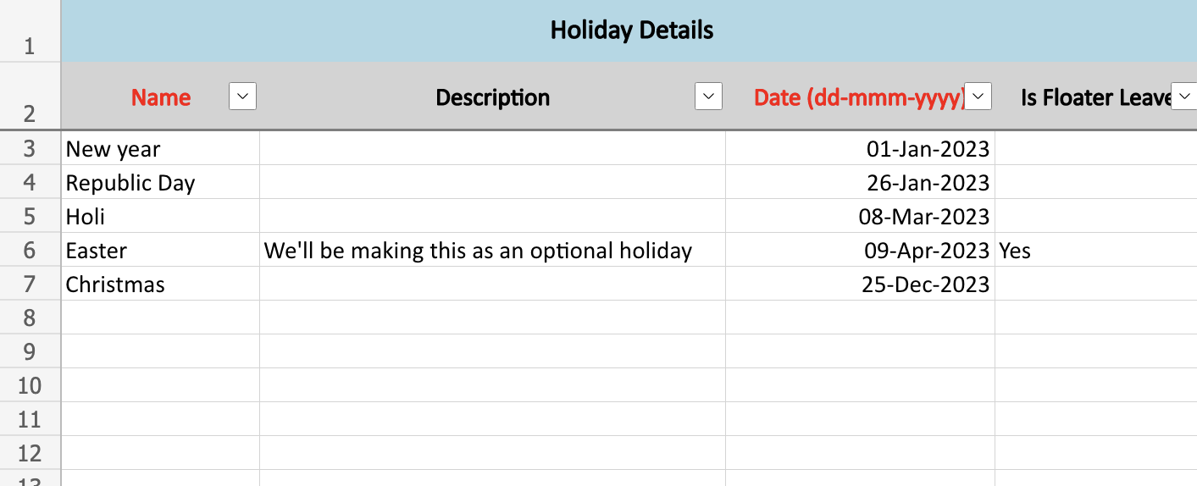Image resolution: width=1197 pixels, height=486 pixels.
Task: Select row 8 header
Action: tap(30, 318)
